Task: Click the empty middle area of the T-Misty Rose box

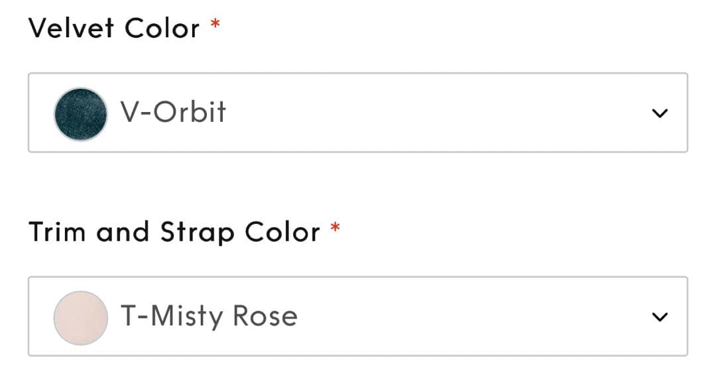Action: pos(464,316)
